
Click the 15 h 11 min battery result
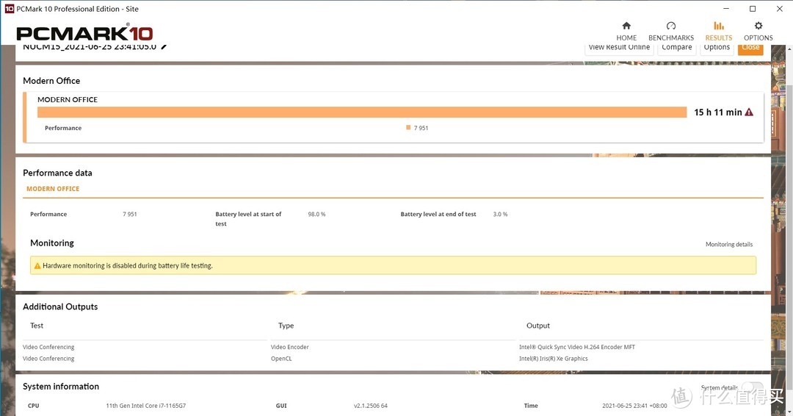[x=717, y=112]
